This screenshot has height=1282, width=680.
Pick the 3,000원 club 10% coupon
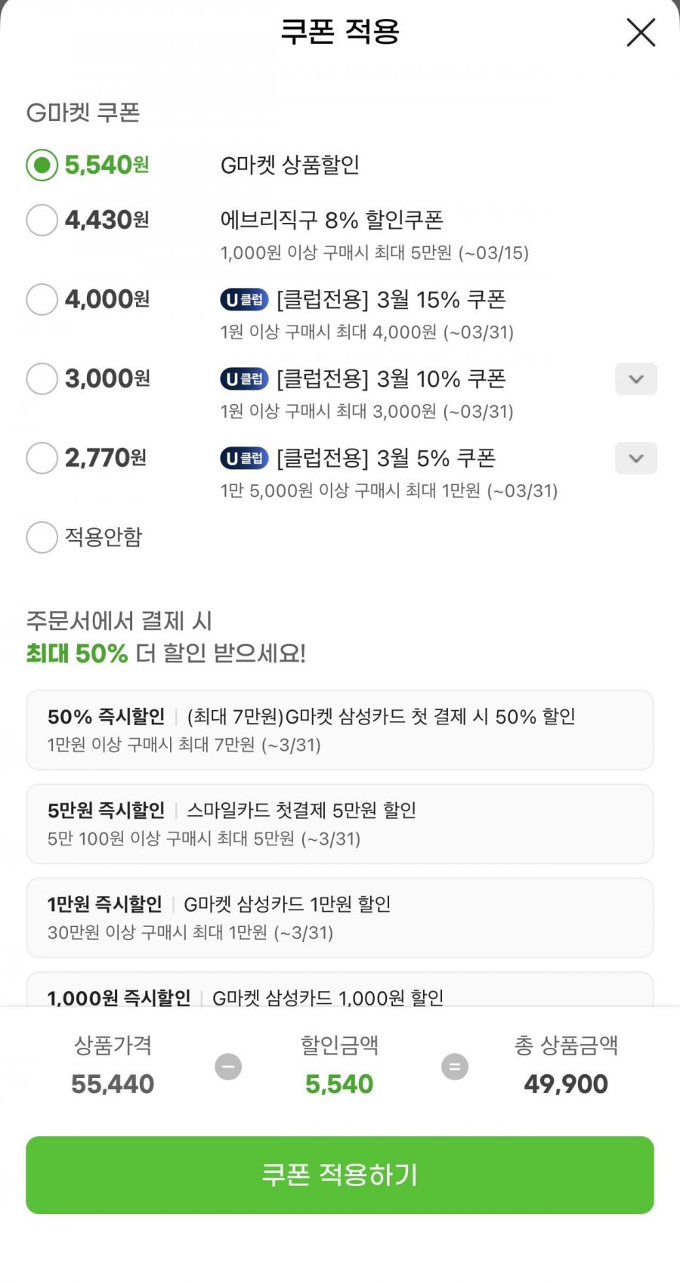pos(42,378)
